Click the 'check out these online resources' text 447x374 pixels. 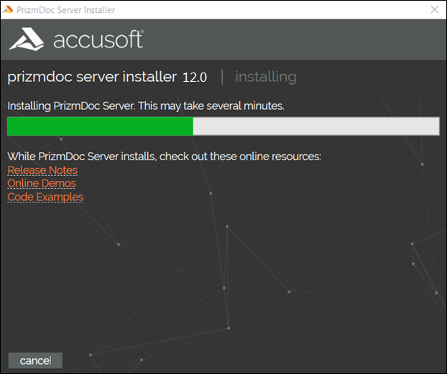tap(240, 156)
